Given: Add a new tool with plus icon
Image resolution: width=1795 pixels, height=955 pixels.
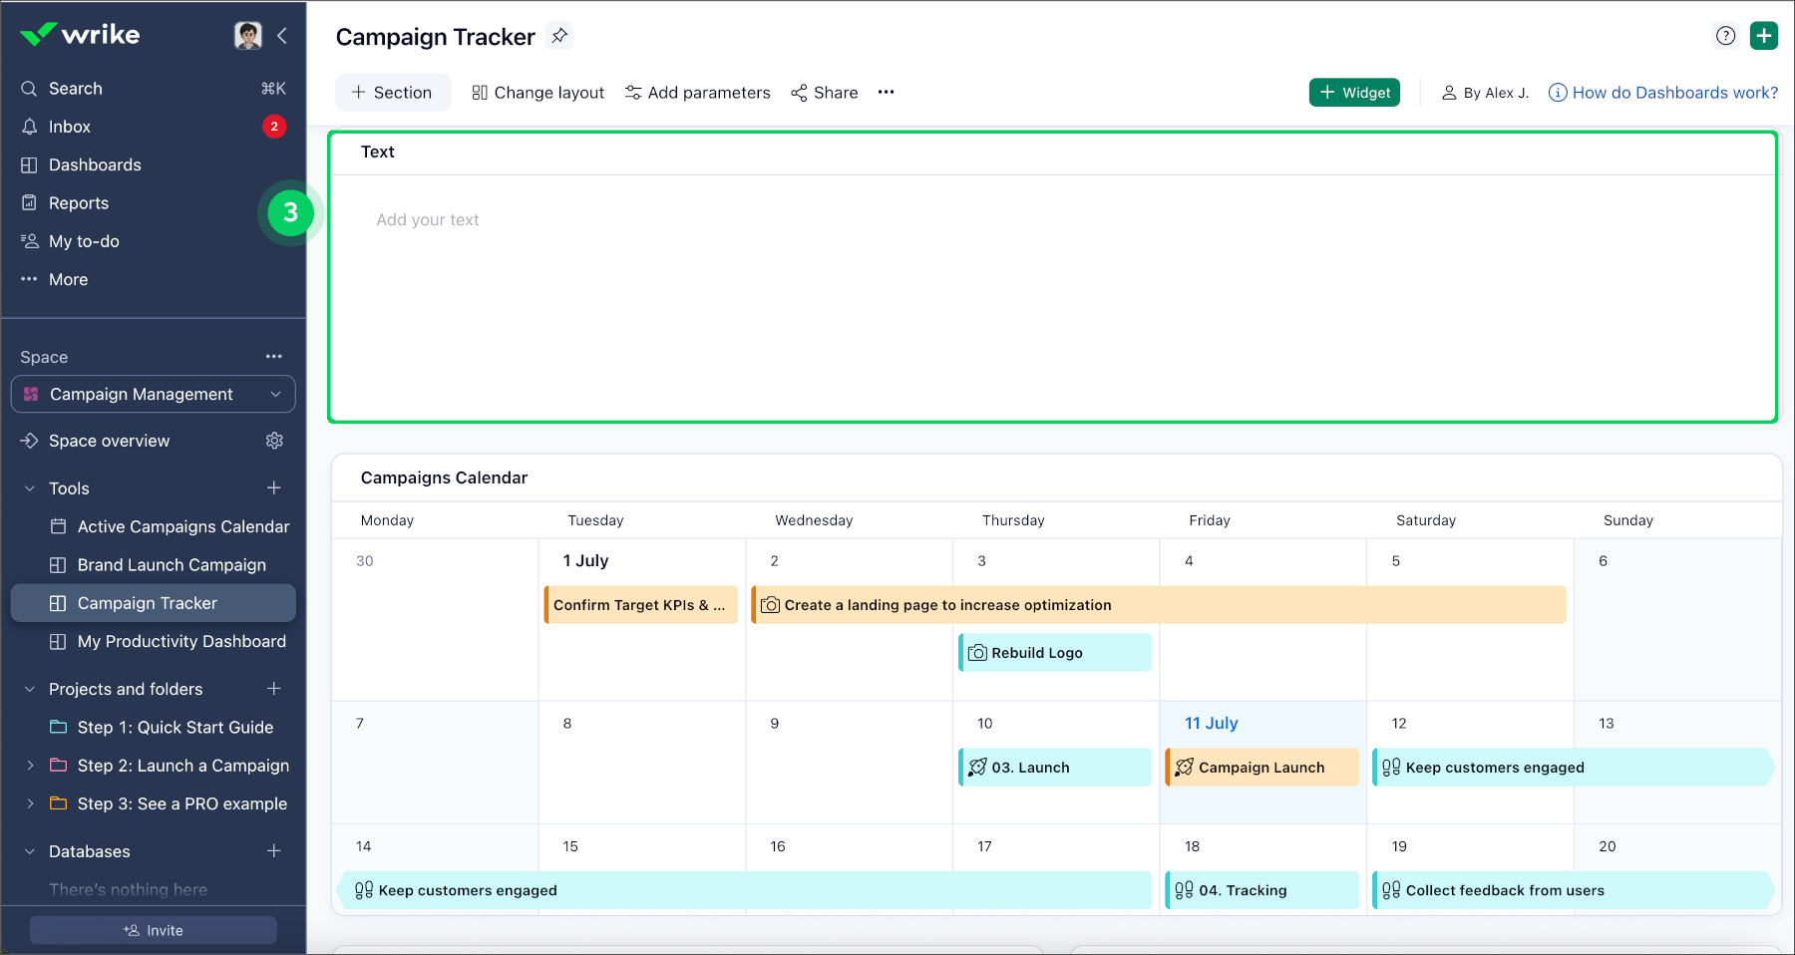Looking at the screenshot, I should point(273,488).
